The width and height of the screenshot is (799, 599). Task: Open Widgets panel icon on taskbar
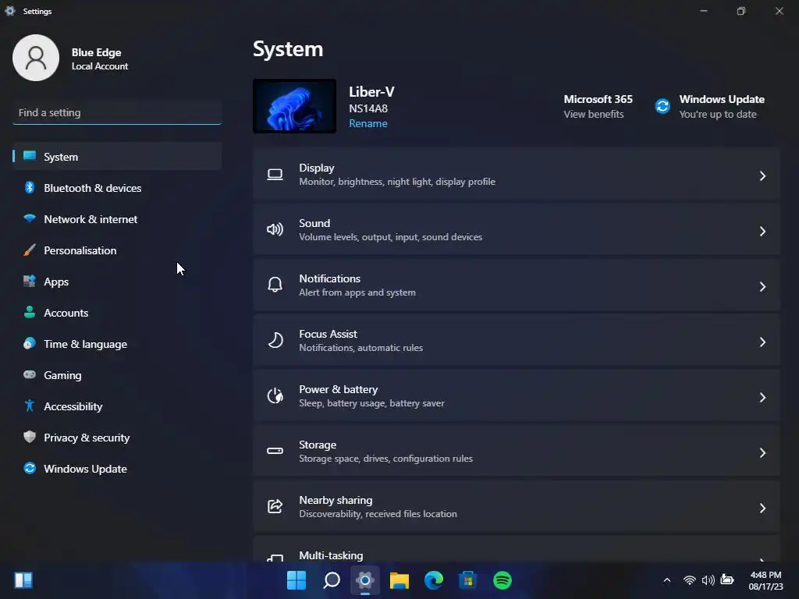click(23, 580)
